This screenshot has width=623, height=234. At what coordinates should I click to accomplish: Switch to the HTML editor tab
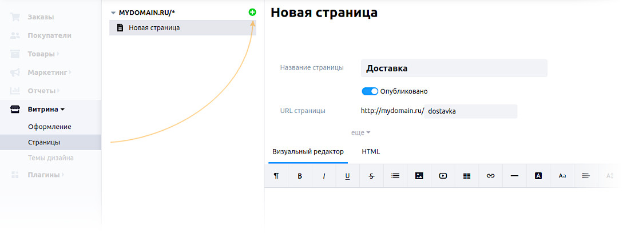click(x=371, y=152)
